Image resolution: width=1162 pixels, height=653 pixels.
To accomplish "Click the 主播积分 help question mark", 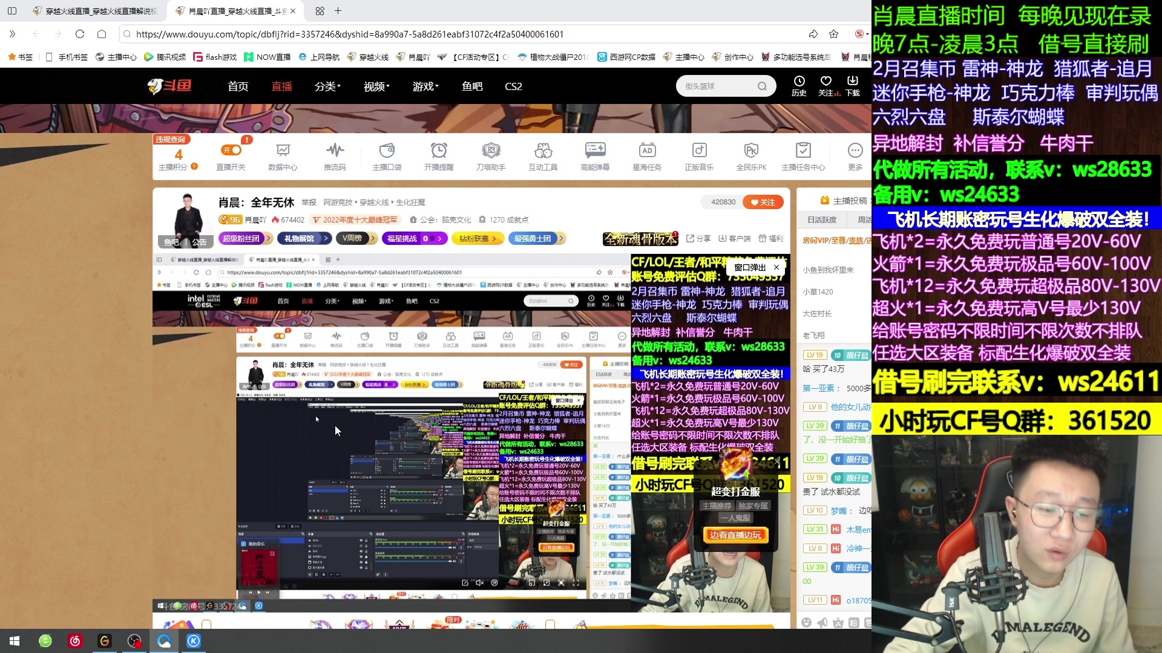I will tap(194, 166).
